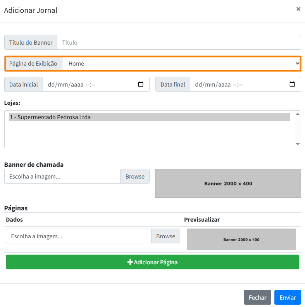Click the Páginas image file chooser field
Screen dimensions: 305x307
pyautogui.click(x=78, y=236)
